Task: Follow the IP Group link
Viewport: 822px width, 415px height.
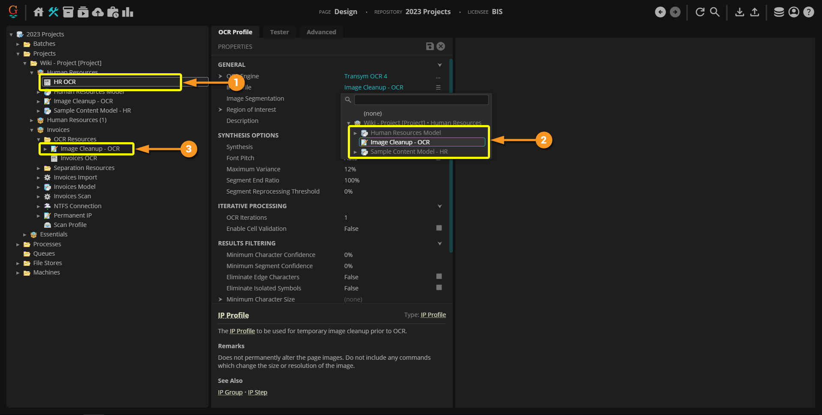Action: click(x=230, y=392)
